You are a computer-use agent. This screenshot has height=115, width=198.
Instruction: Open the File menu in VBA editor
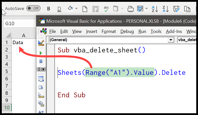[x=53, y=31]
